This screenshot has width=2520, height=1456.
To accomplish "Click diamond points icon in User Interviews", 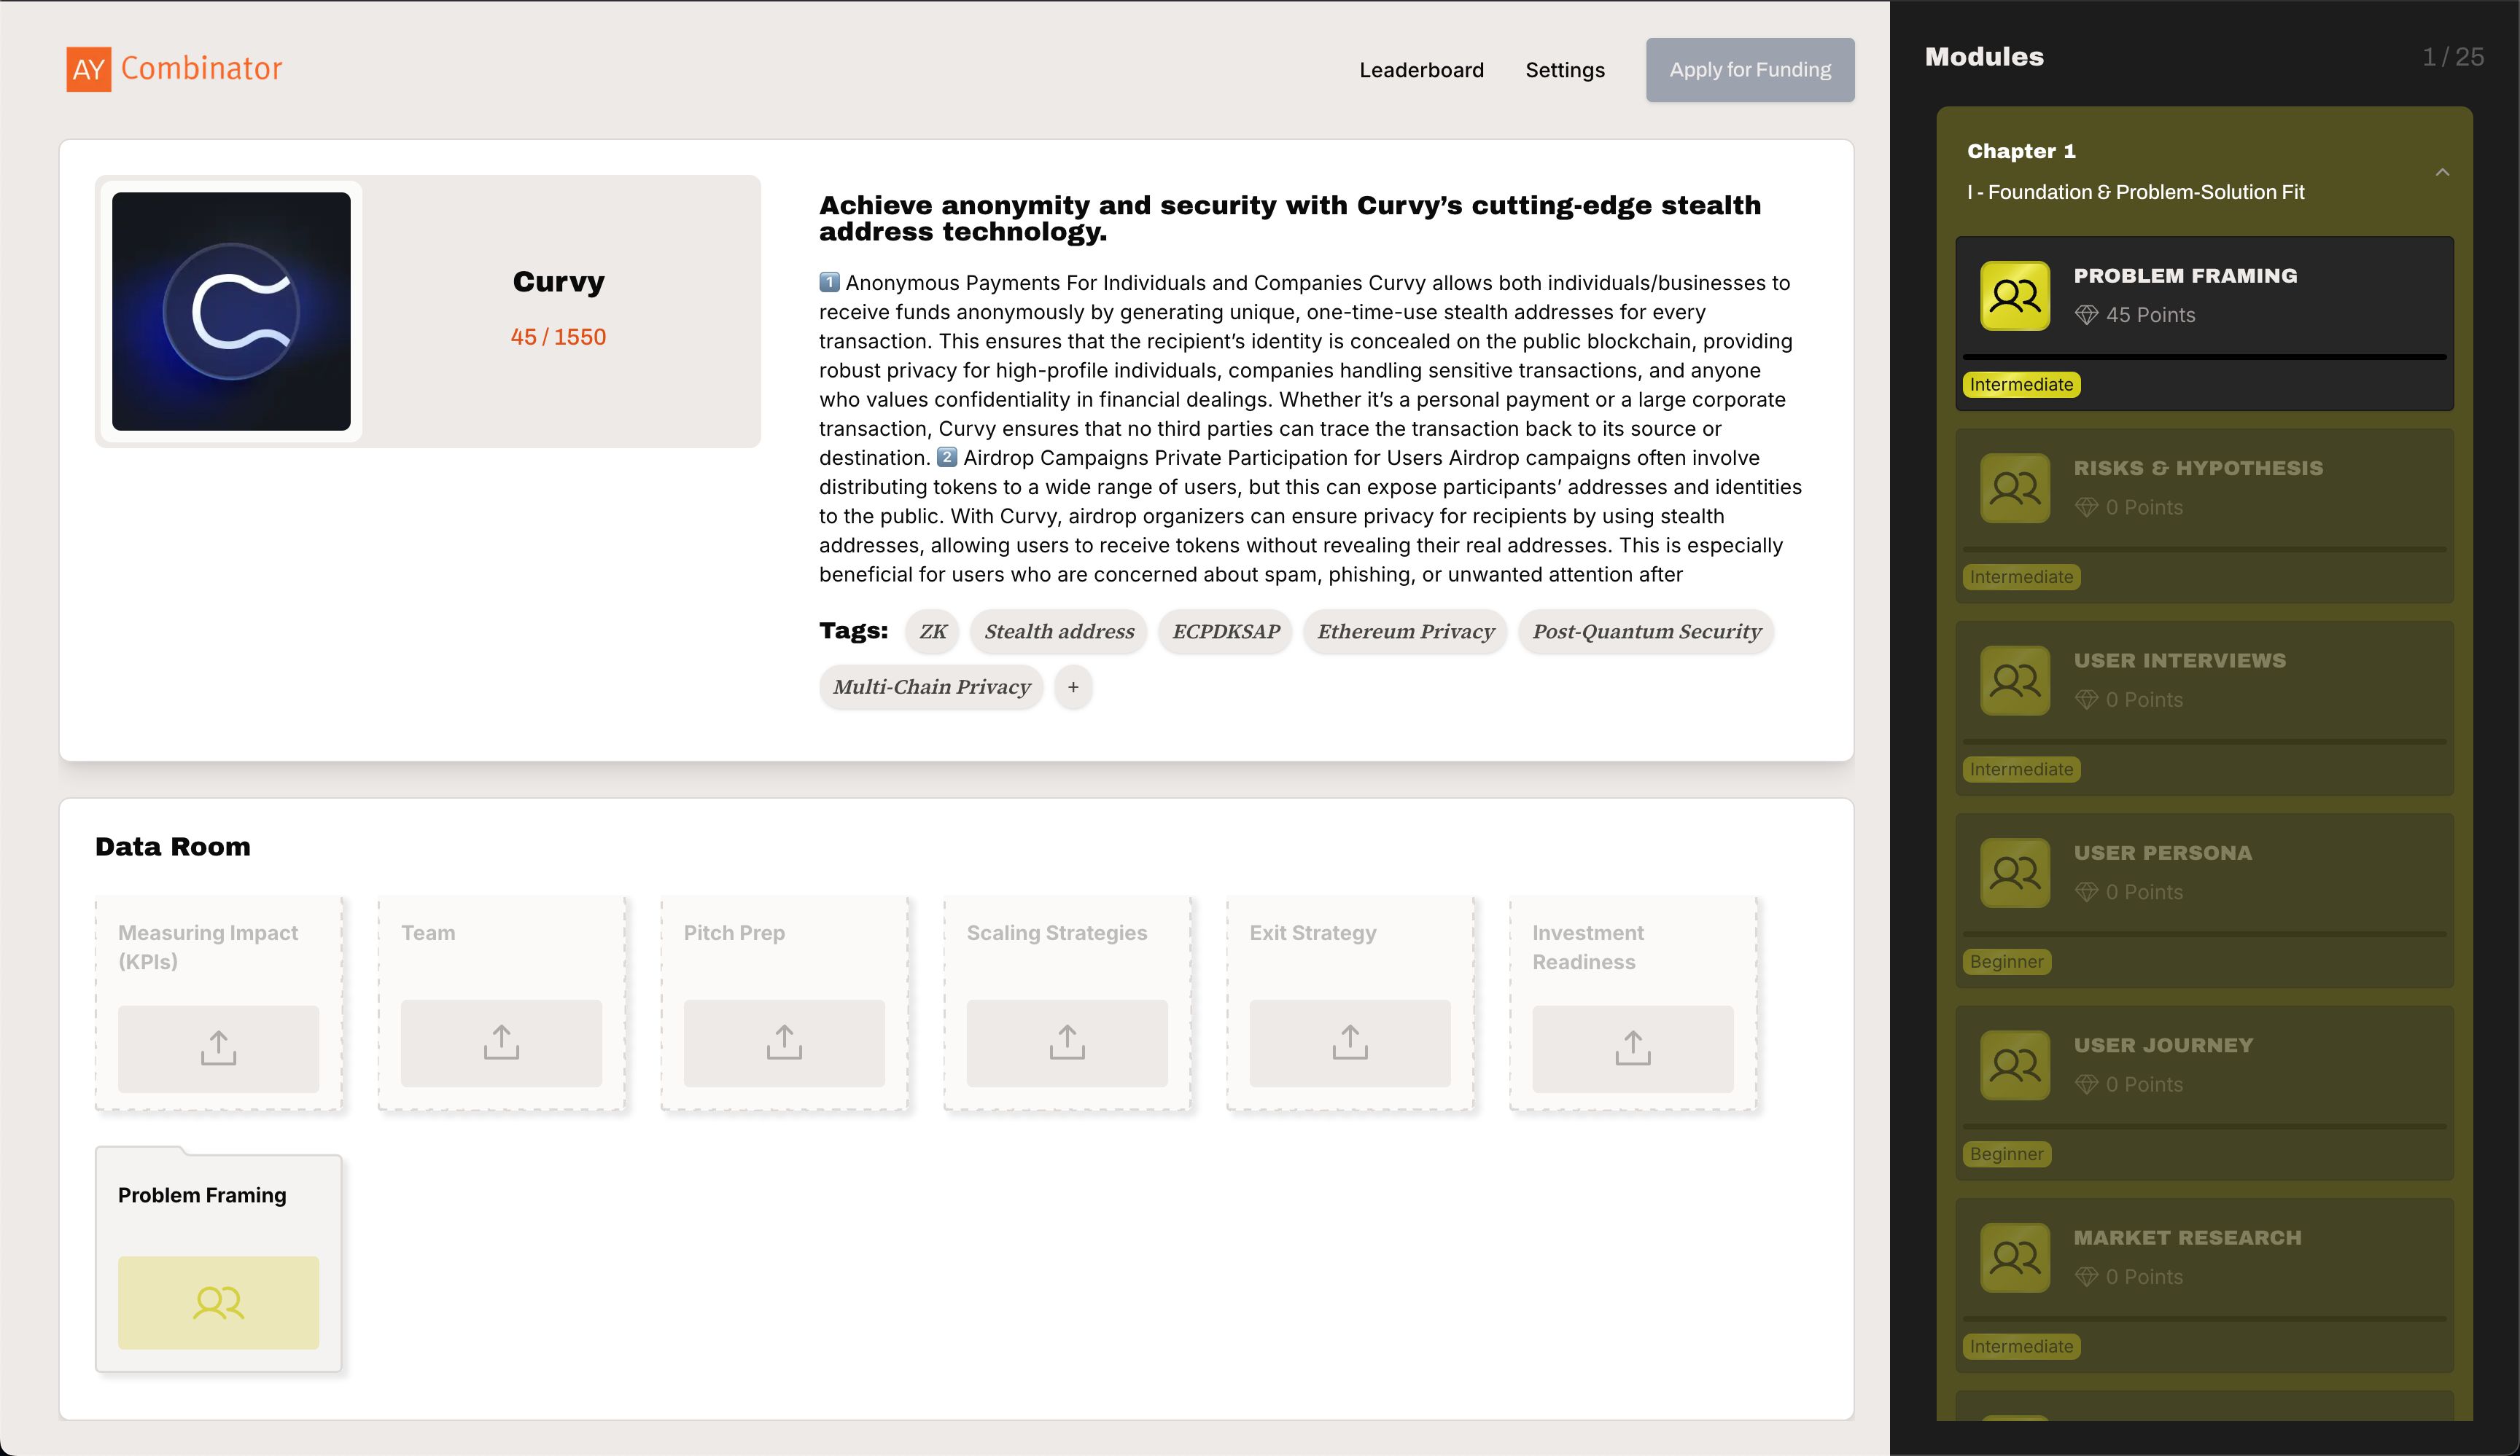I will click(x=2086, y=700).
